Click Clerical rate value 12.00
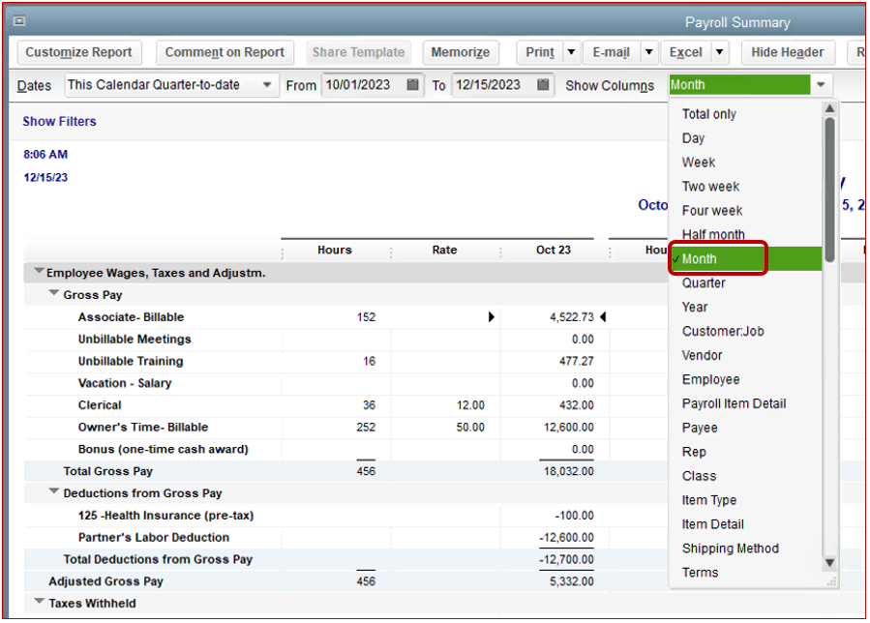Viewport: 870px width, 623px height. (x=470, y=405)
